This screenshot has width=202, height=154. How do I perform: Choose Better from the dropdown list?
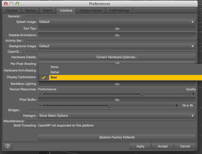[55, 72]
